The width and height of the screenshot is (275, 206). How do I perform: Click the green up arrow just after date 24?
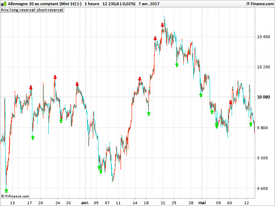61,121
